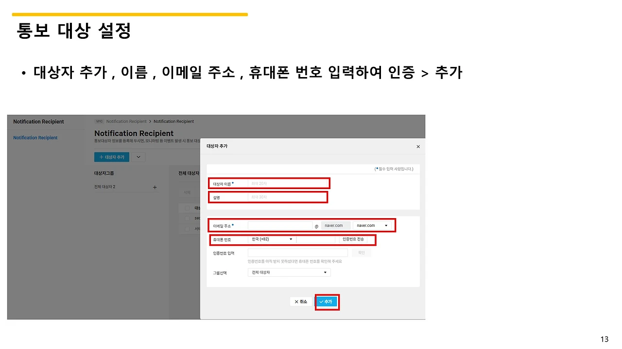Screen dimensions: 622x349
Task: Tick the checkbox in the '서' recipient row
Action: (187, 229)
